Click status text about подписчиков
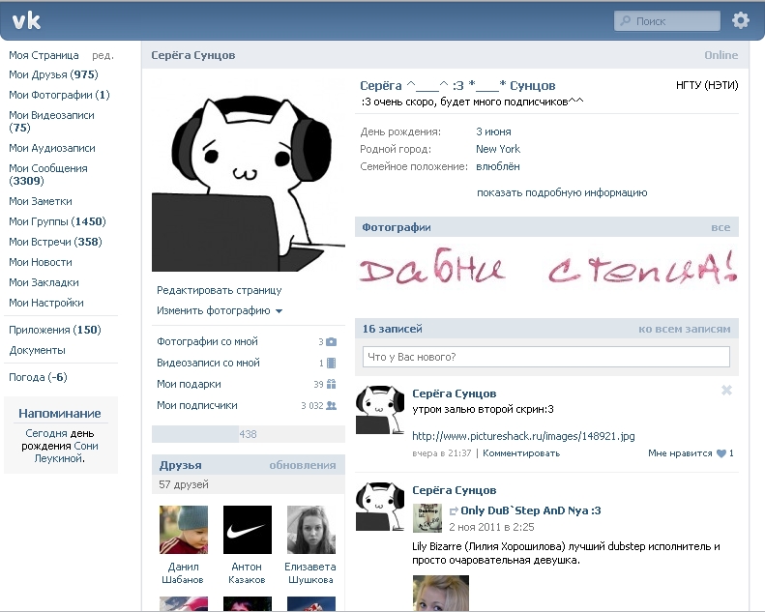This screenshot has width=765, height=612. 472,102
